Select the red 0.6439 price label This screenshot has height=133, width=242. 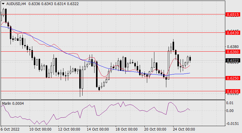tap(232, 32)
